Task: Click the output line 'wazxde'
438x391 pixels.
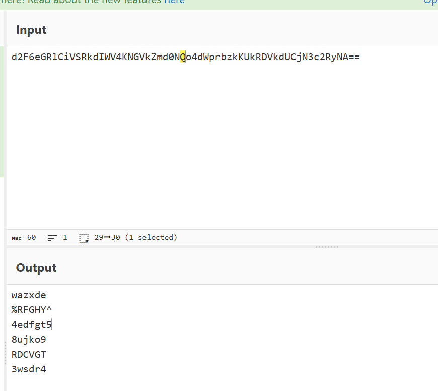Action: (29, 295)
